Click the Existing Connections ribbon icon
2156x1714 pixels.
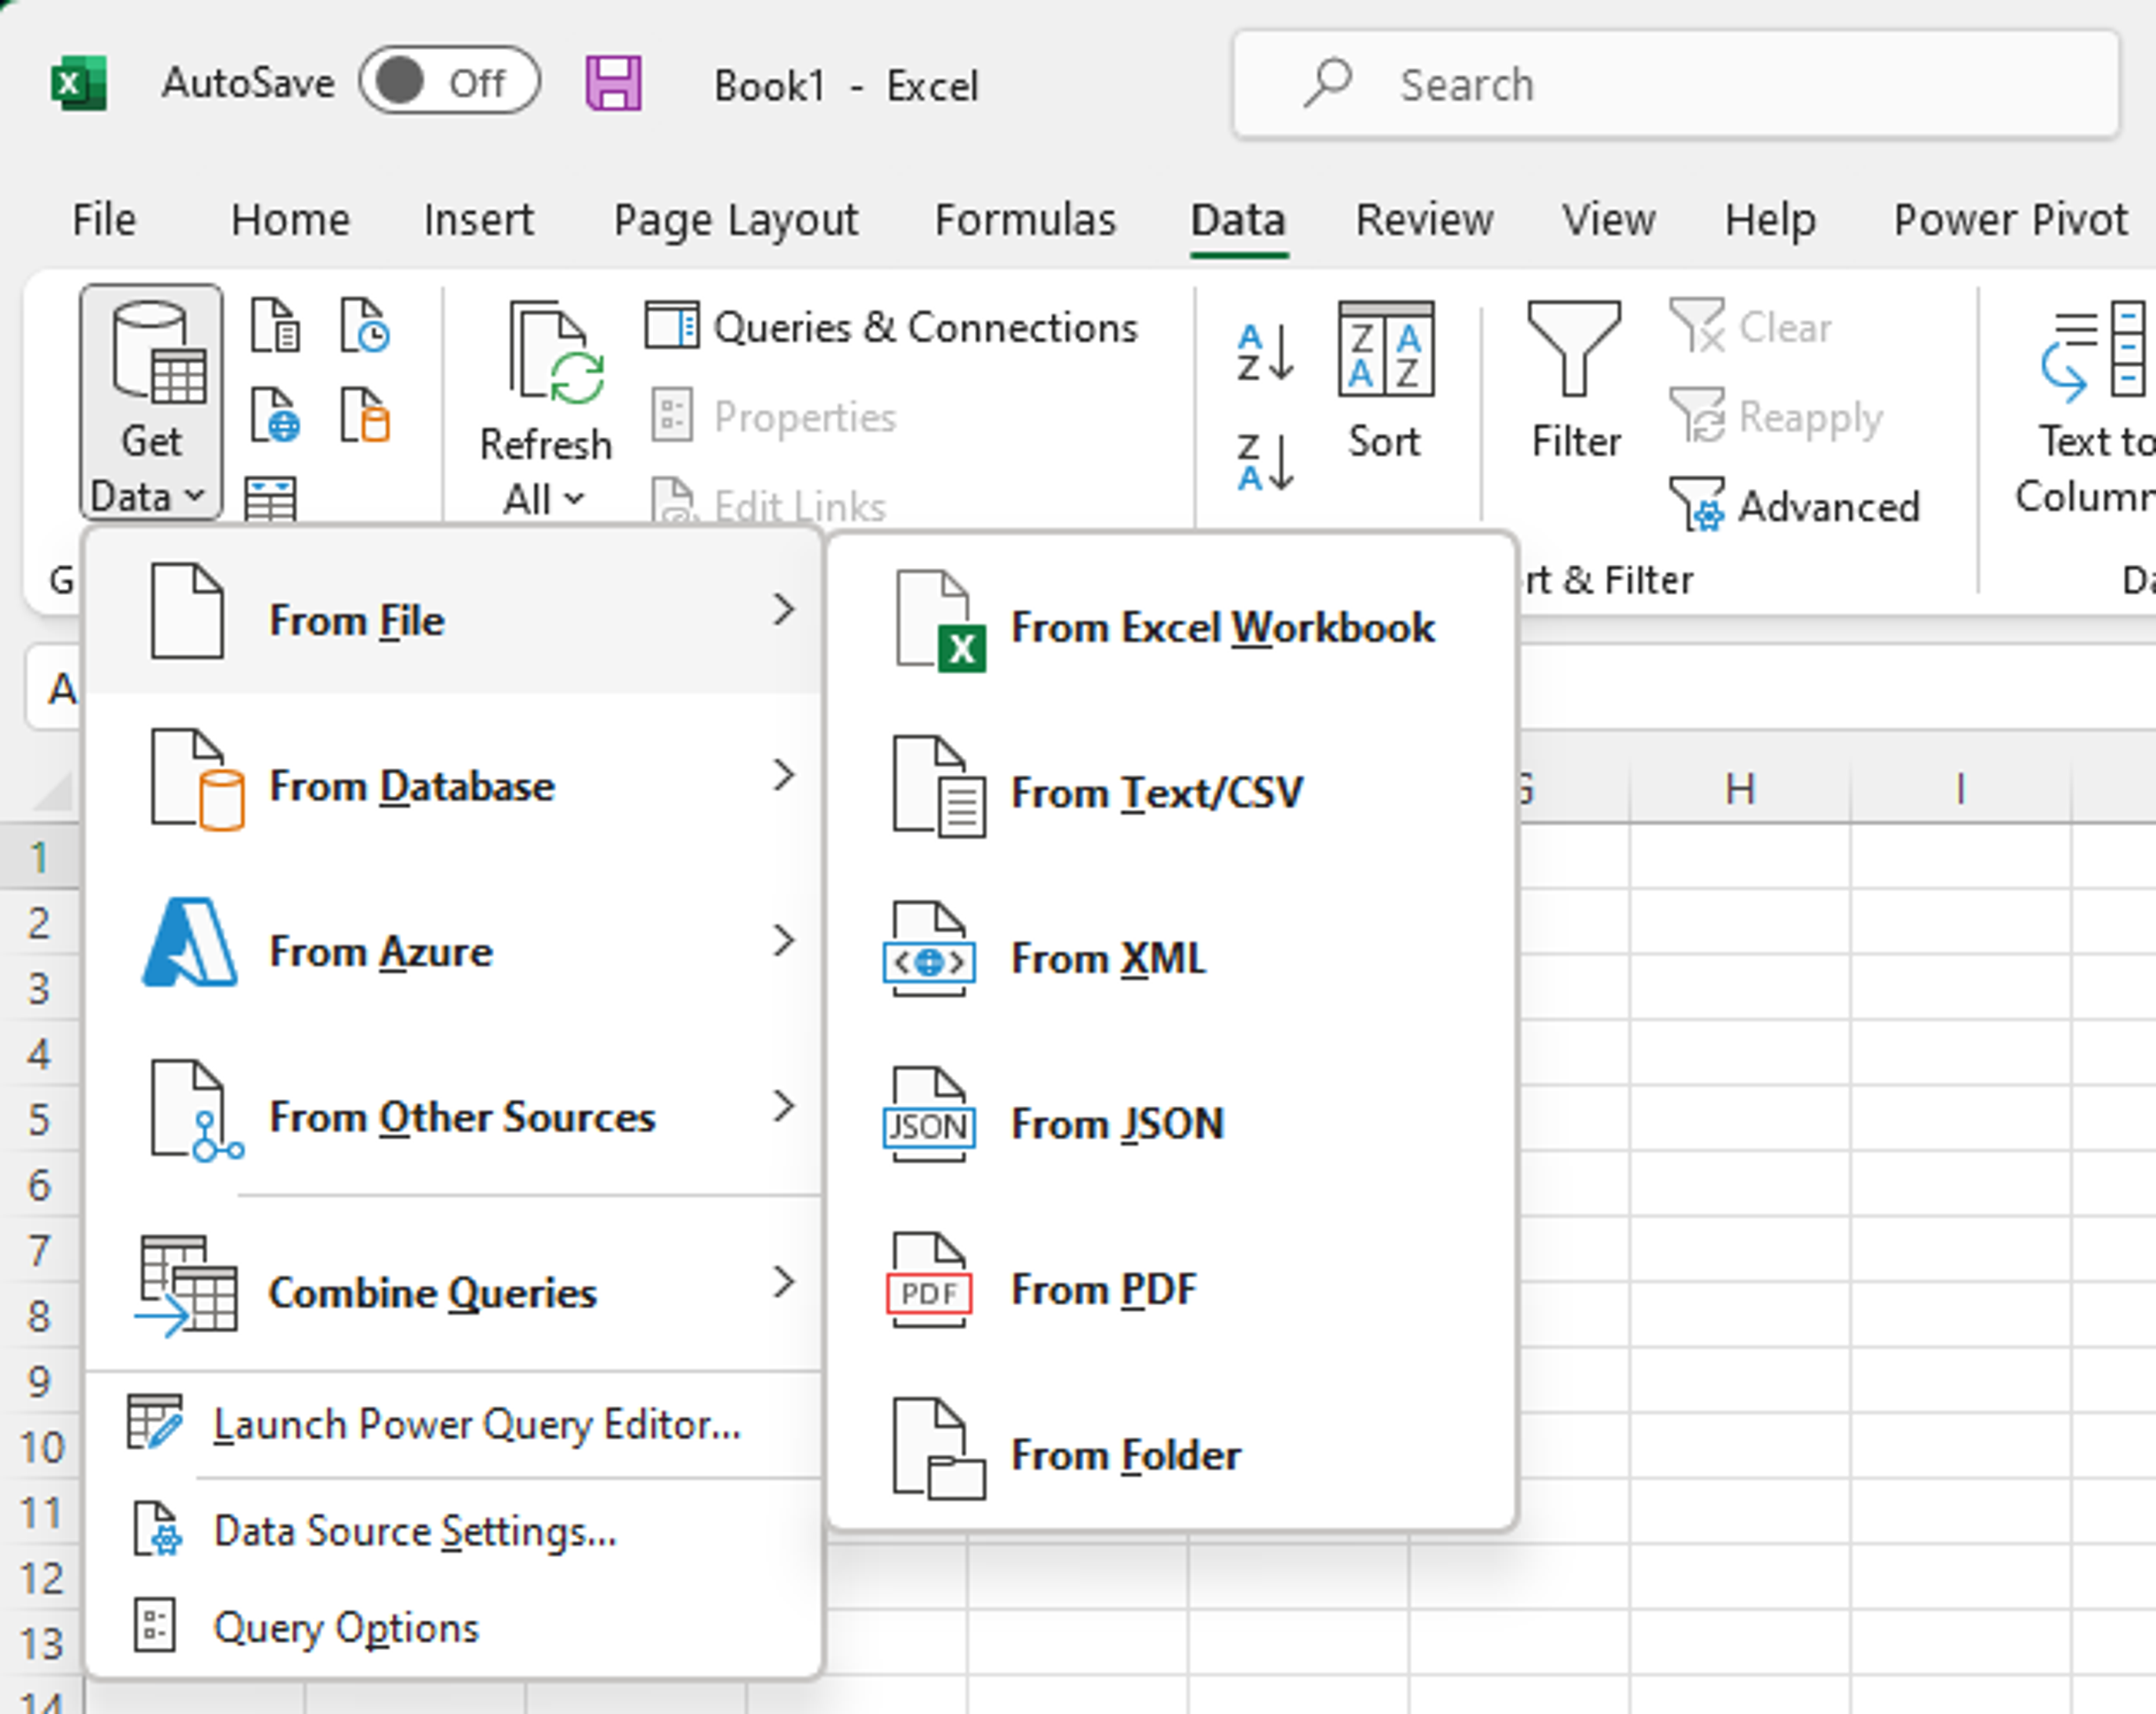click(x=365, y=415)
